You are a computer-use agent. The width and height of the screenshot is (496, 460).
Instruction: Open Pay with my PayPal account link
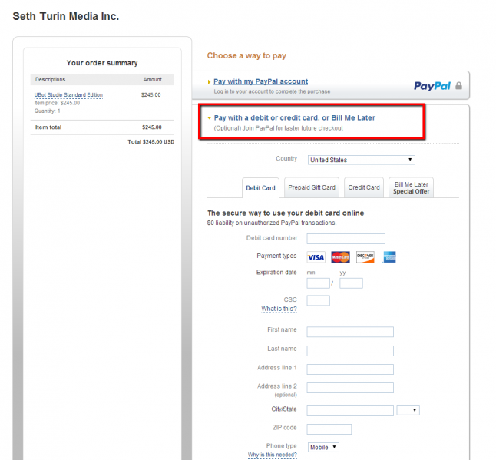tap(260, 81)
